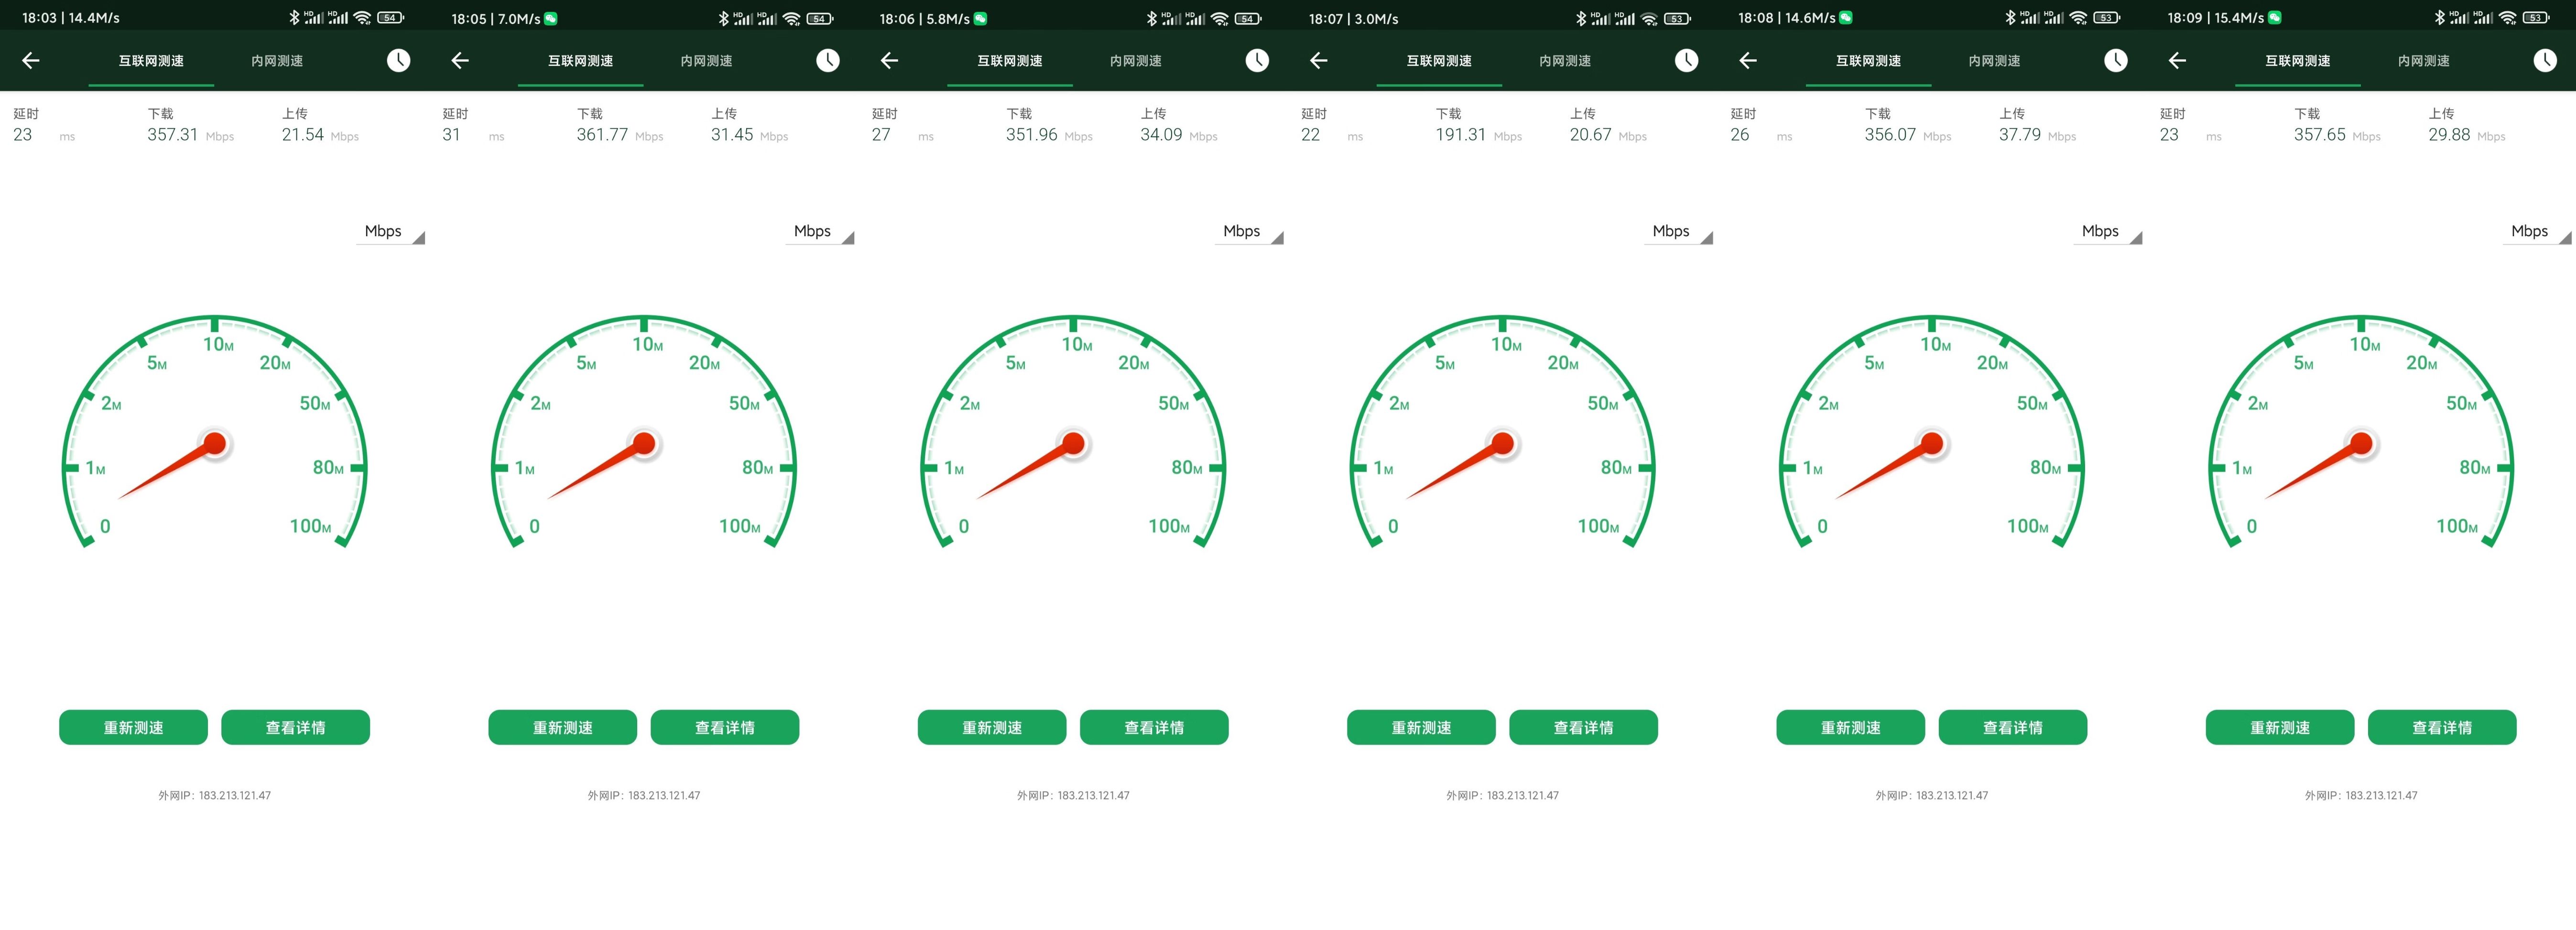Tap the Wi-Fi icon in 18:03 status bar
The image size is (2576, 930).
pyautogui.click(x=362, y=18)
